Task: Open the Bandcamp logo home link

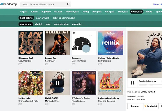Action: click(x=9, y=4)
